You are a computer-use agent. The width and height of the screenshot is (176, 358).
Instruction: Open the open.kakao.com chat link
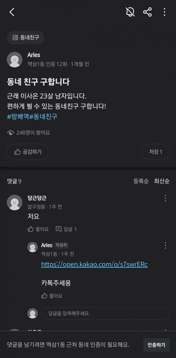(x=94, y=264)
